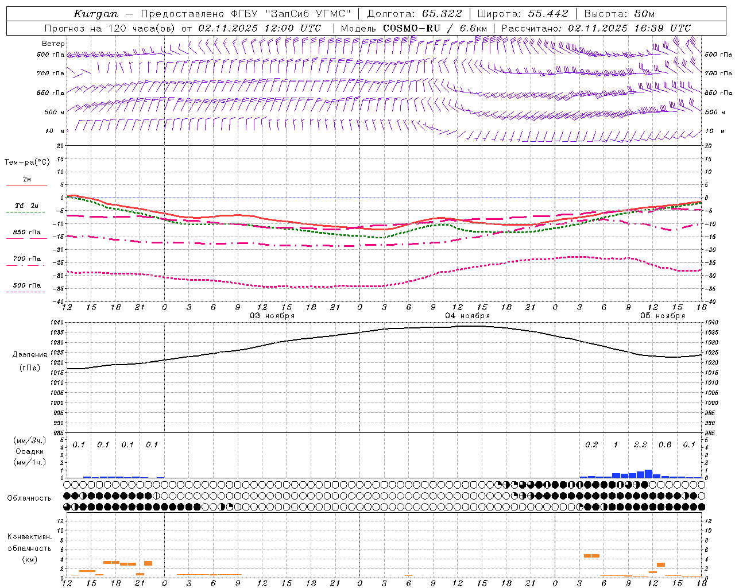Click the 'Облачность' cloudiness label
This screenshot has height=588, width=735.
click(29, 498)
